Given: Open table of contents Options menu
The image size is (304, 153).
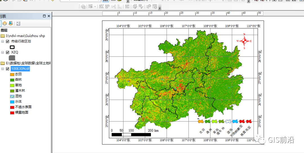Looking at the screenshot, I should click(18, 24).
